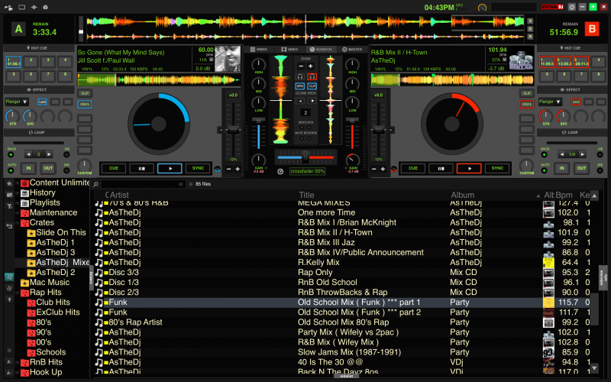Enable deck A SLIP mode
Viewport: 611px width, 382px height.
coord(85,93)
